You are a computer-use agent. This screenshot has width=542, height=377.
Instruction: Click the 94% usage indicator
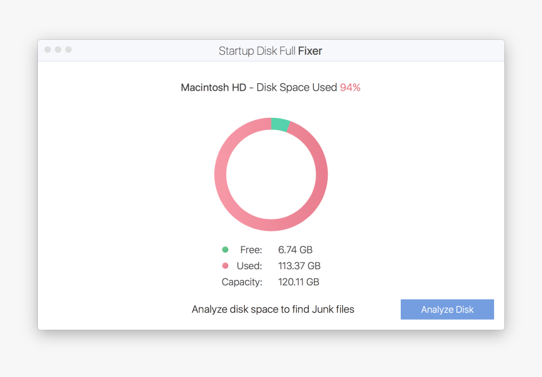(x=351, y=87)
